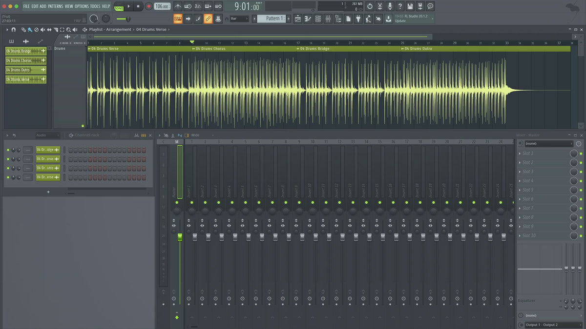Open the Audio channel filter dropdown
The image size is (586, 329).
[47, 135]
